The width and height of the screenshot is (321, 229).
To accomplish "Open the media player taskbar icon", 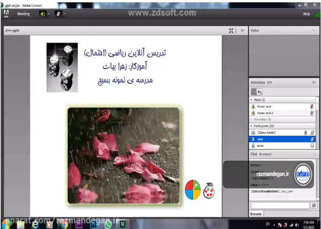I will 49,224.
